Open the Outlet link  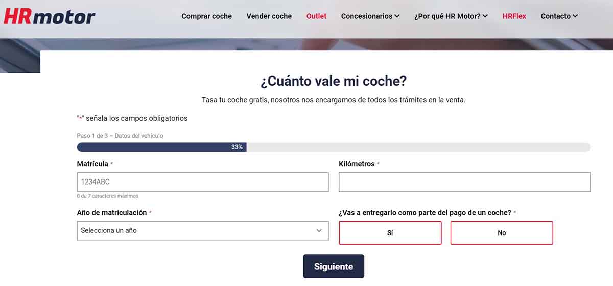pos(316,16)
